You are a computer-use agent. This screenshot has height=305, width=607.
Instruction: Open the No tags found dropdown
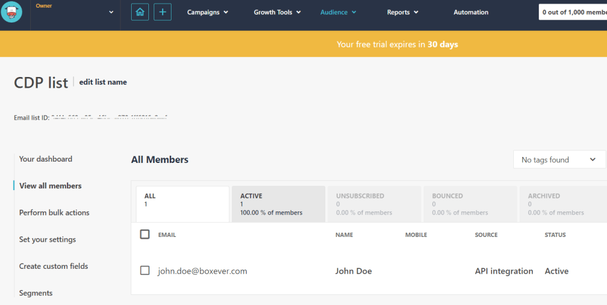pyautogui.click(x=558, y=160)
